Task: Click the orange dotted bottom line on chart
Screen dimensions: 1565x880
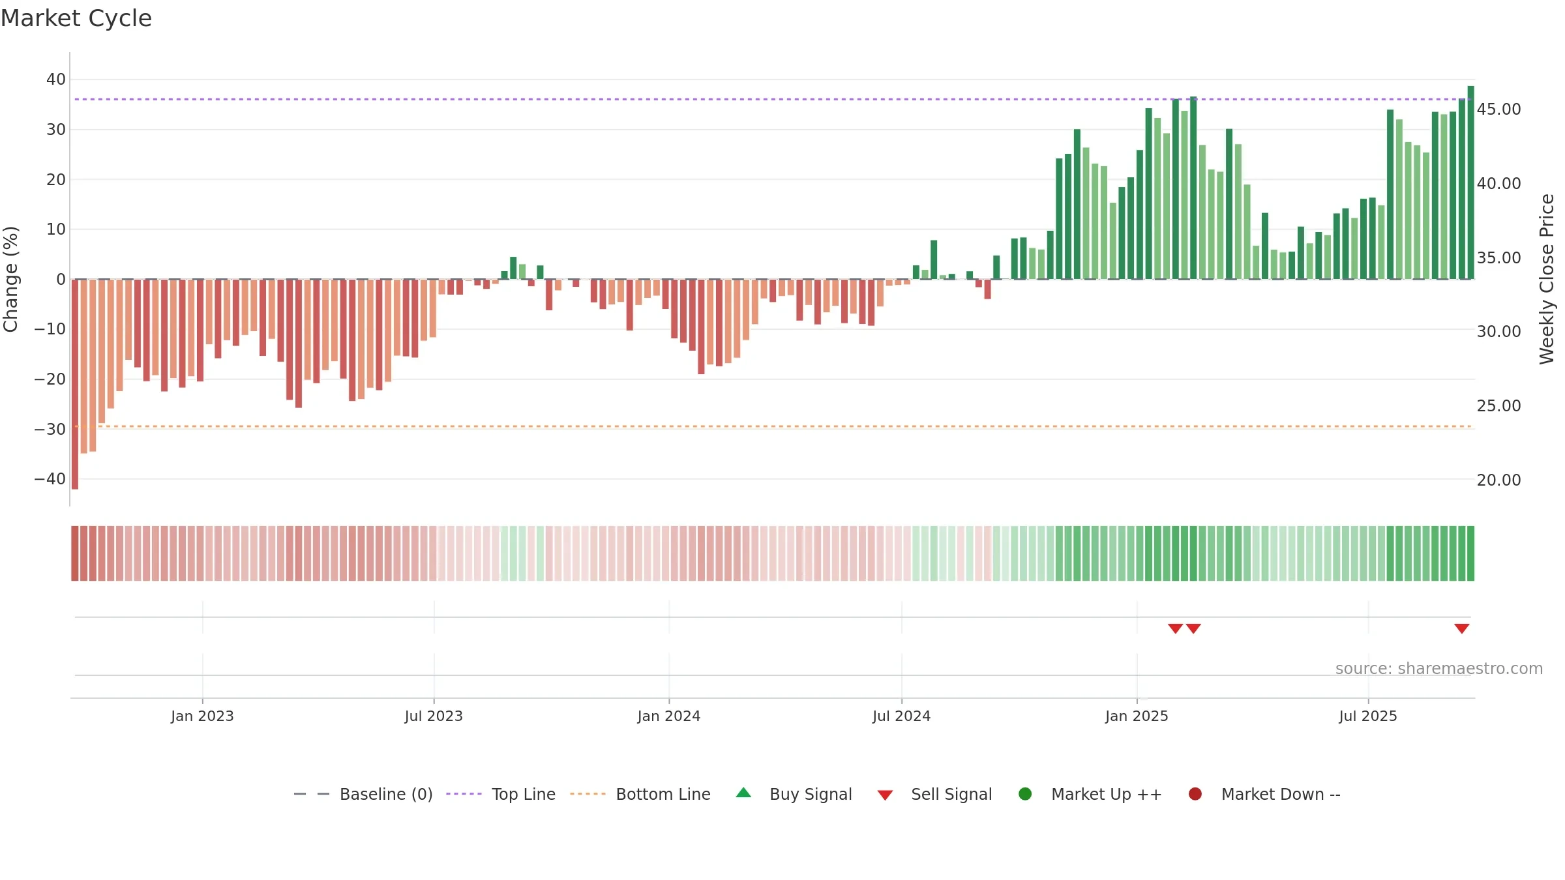Action: click(x=773, y=426)
